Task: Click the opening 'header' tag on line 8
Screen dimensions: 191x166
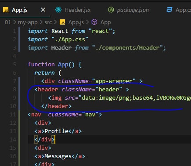Action: 48,90
